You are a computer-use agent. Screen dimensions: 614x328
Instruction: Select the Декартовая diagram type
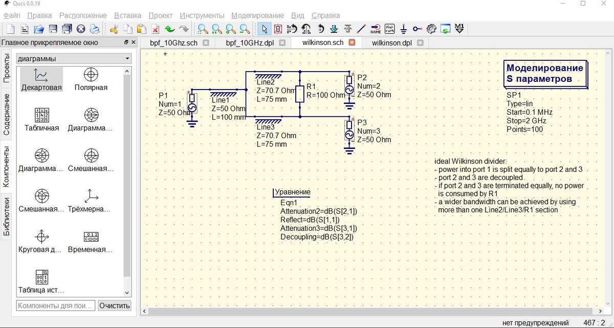pos(41,80)
